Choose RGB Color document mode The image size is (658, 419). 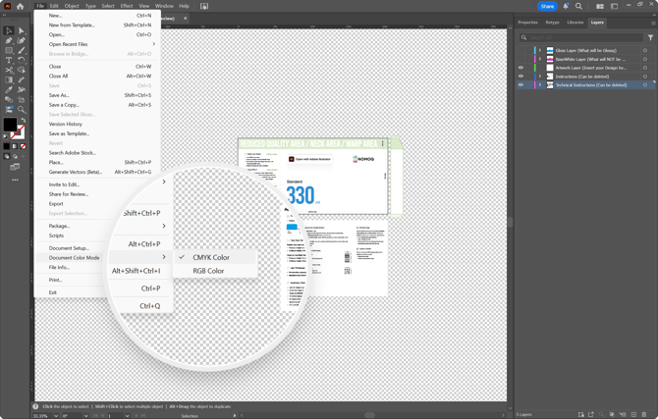pyautogui.click(x=208, y=271)
